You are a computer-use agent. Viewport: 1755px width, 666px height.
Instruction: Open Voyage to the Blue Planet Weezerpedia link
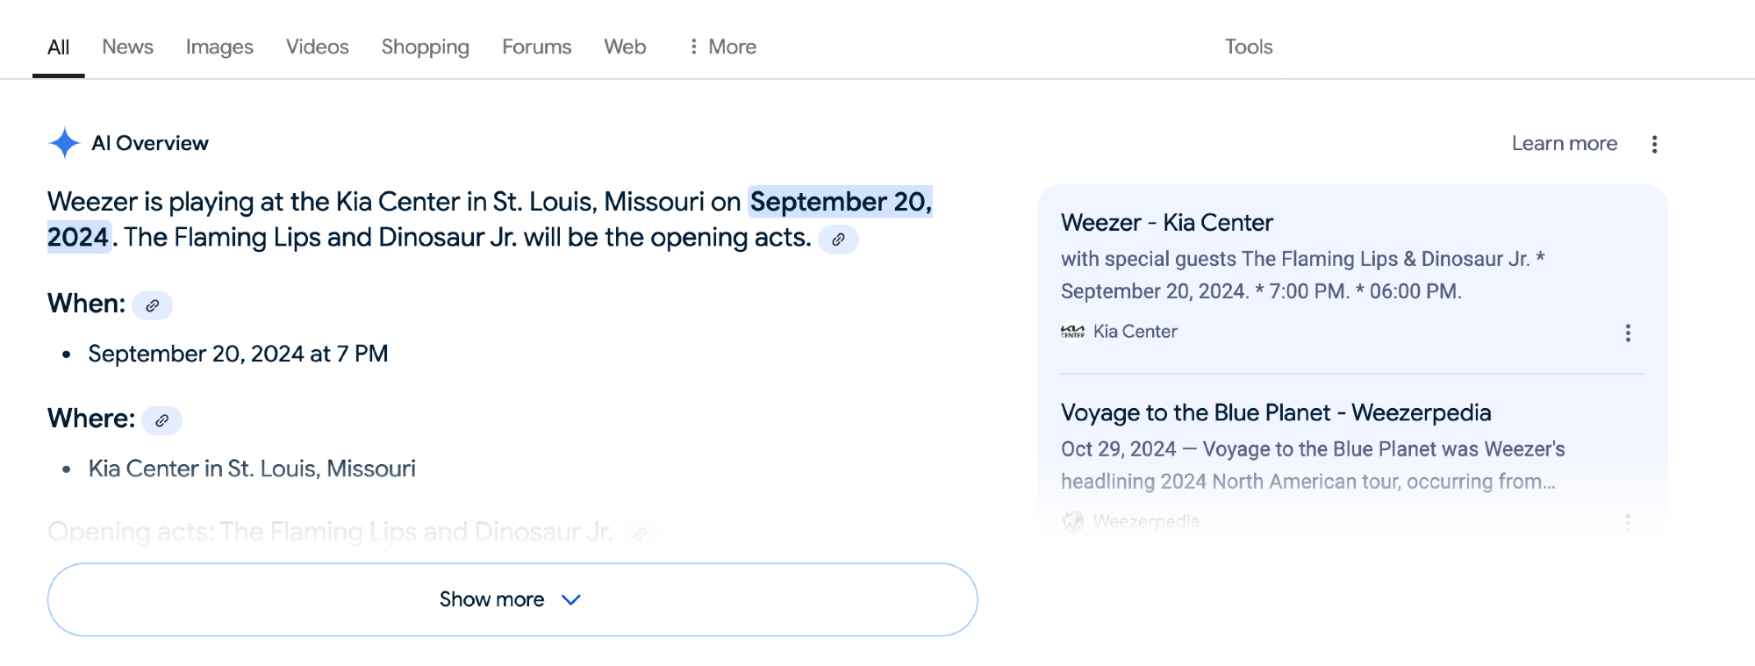(x=1275, y=412)
